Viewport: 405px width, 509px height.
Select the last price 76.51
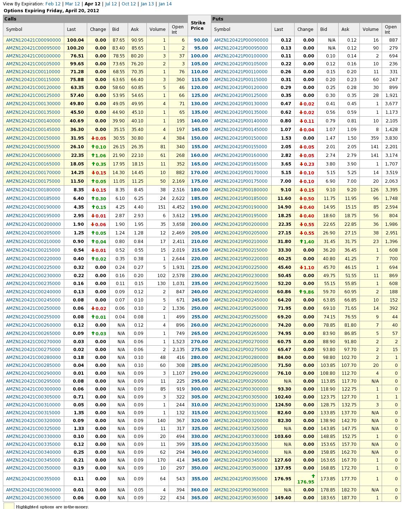[x=77, y=56]
